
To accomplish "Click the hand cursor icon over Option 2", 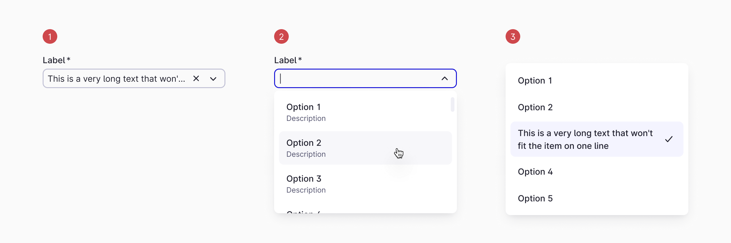I will [x=399, y=153].
